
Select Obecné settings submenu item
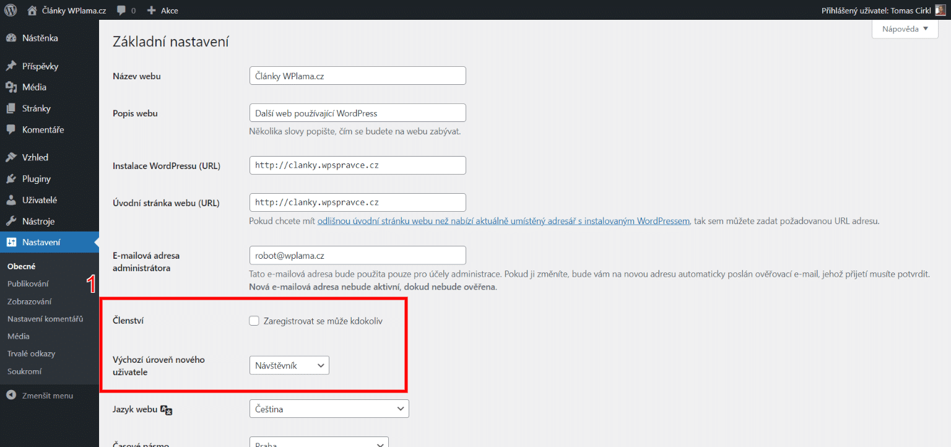tap(22, 266)
